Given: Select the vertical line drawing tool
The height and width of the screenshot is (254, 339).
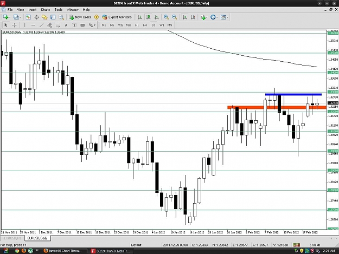Looking at the screenshot, I should (24, 25).
